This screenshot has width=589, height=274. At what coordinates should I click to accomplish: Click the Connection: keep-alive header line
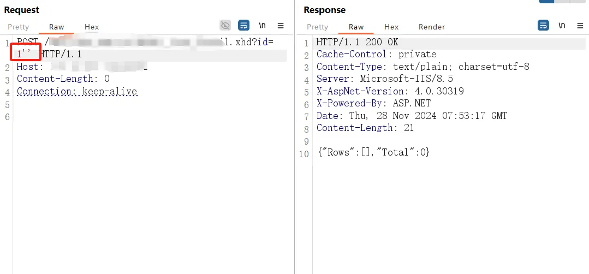[x=77, y=91]
